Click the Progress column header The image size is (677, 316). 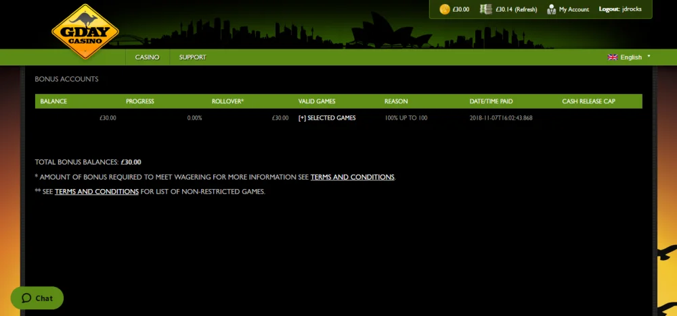140,101
